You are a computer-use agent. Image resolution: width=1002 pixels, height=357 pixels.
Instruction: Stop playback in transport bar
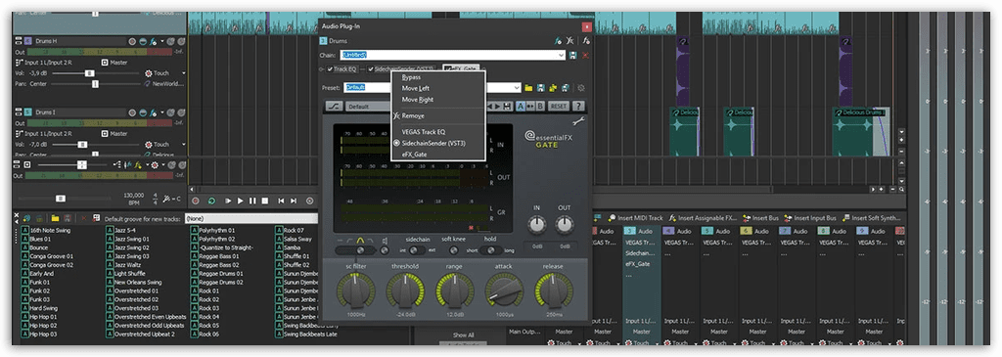tap(264, 201)
